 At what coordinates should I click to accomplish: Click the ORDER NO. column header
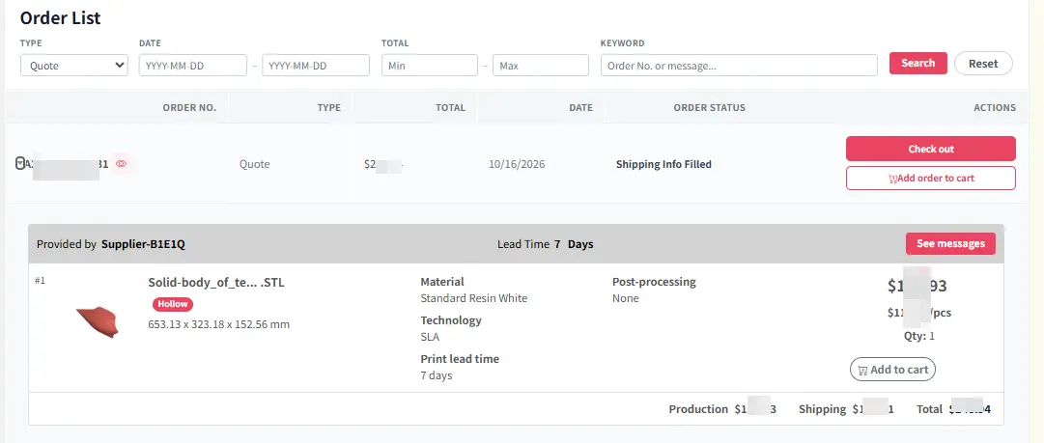pyautogui.click(x=189, y=108)
